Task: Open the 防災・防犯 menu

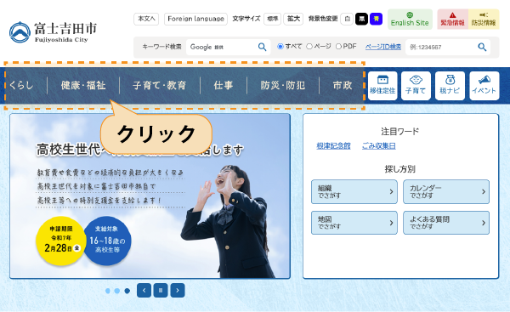Action: point(283,85)
